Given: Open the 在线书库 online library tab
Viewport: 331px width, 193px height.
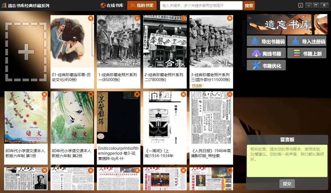Looking at the screenshot, I should pos(112,5).
